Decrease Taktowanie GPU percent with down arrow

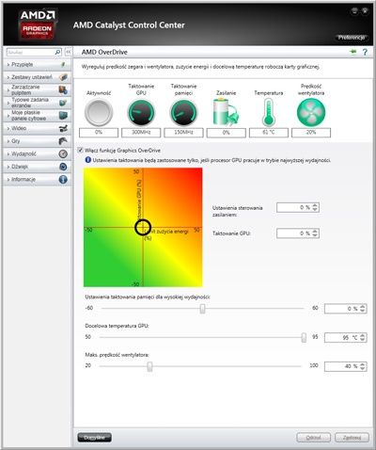click(315, 235)
